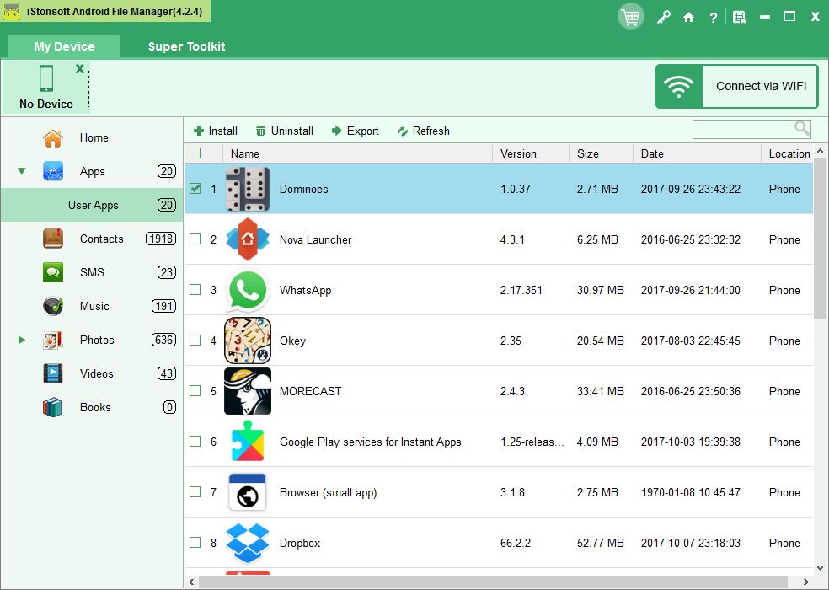Uncheck the Dominoes app checkbox

195,189
